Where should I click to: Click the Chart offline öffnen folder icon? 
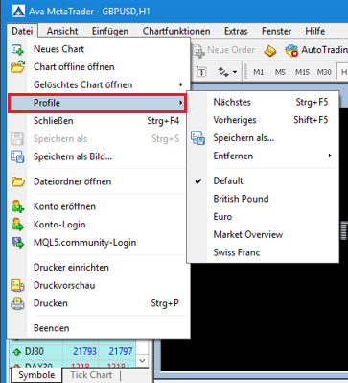[x=17, y=67]
